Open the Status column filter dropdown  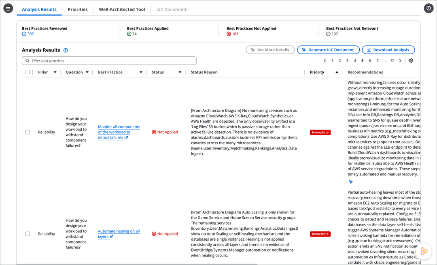[x=180, y=72]
